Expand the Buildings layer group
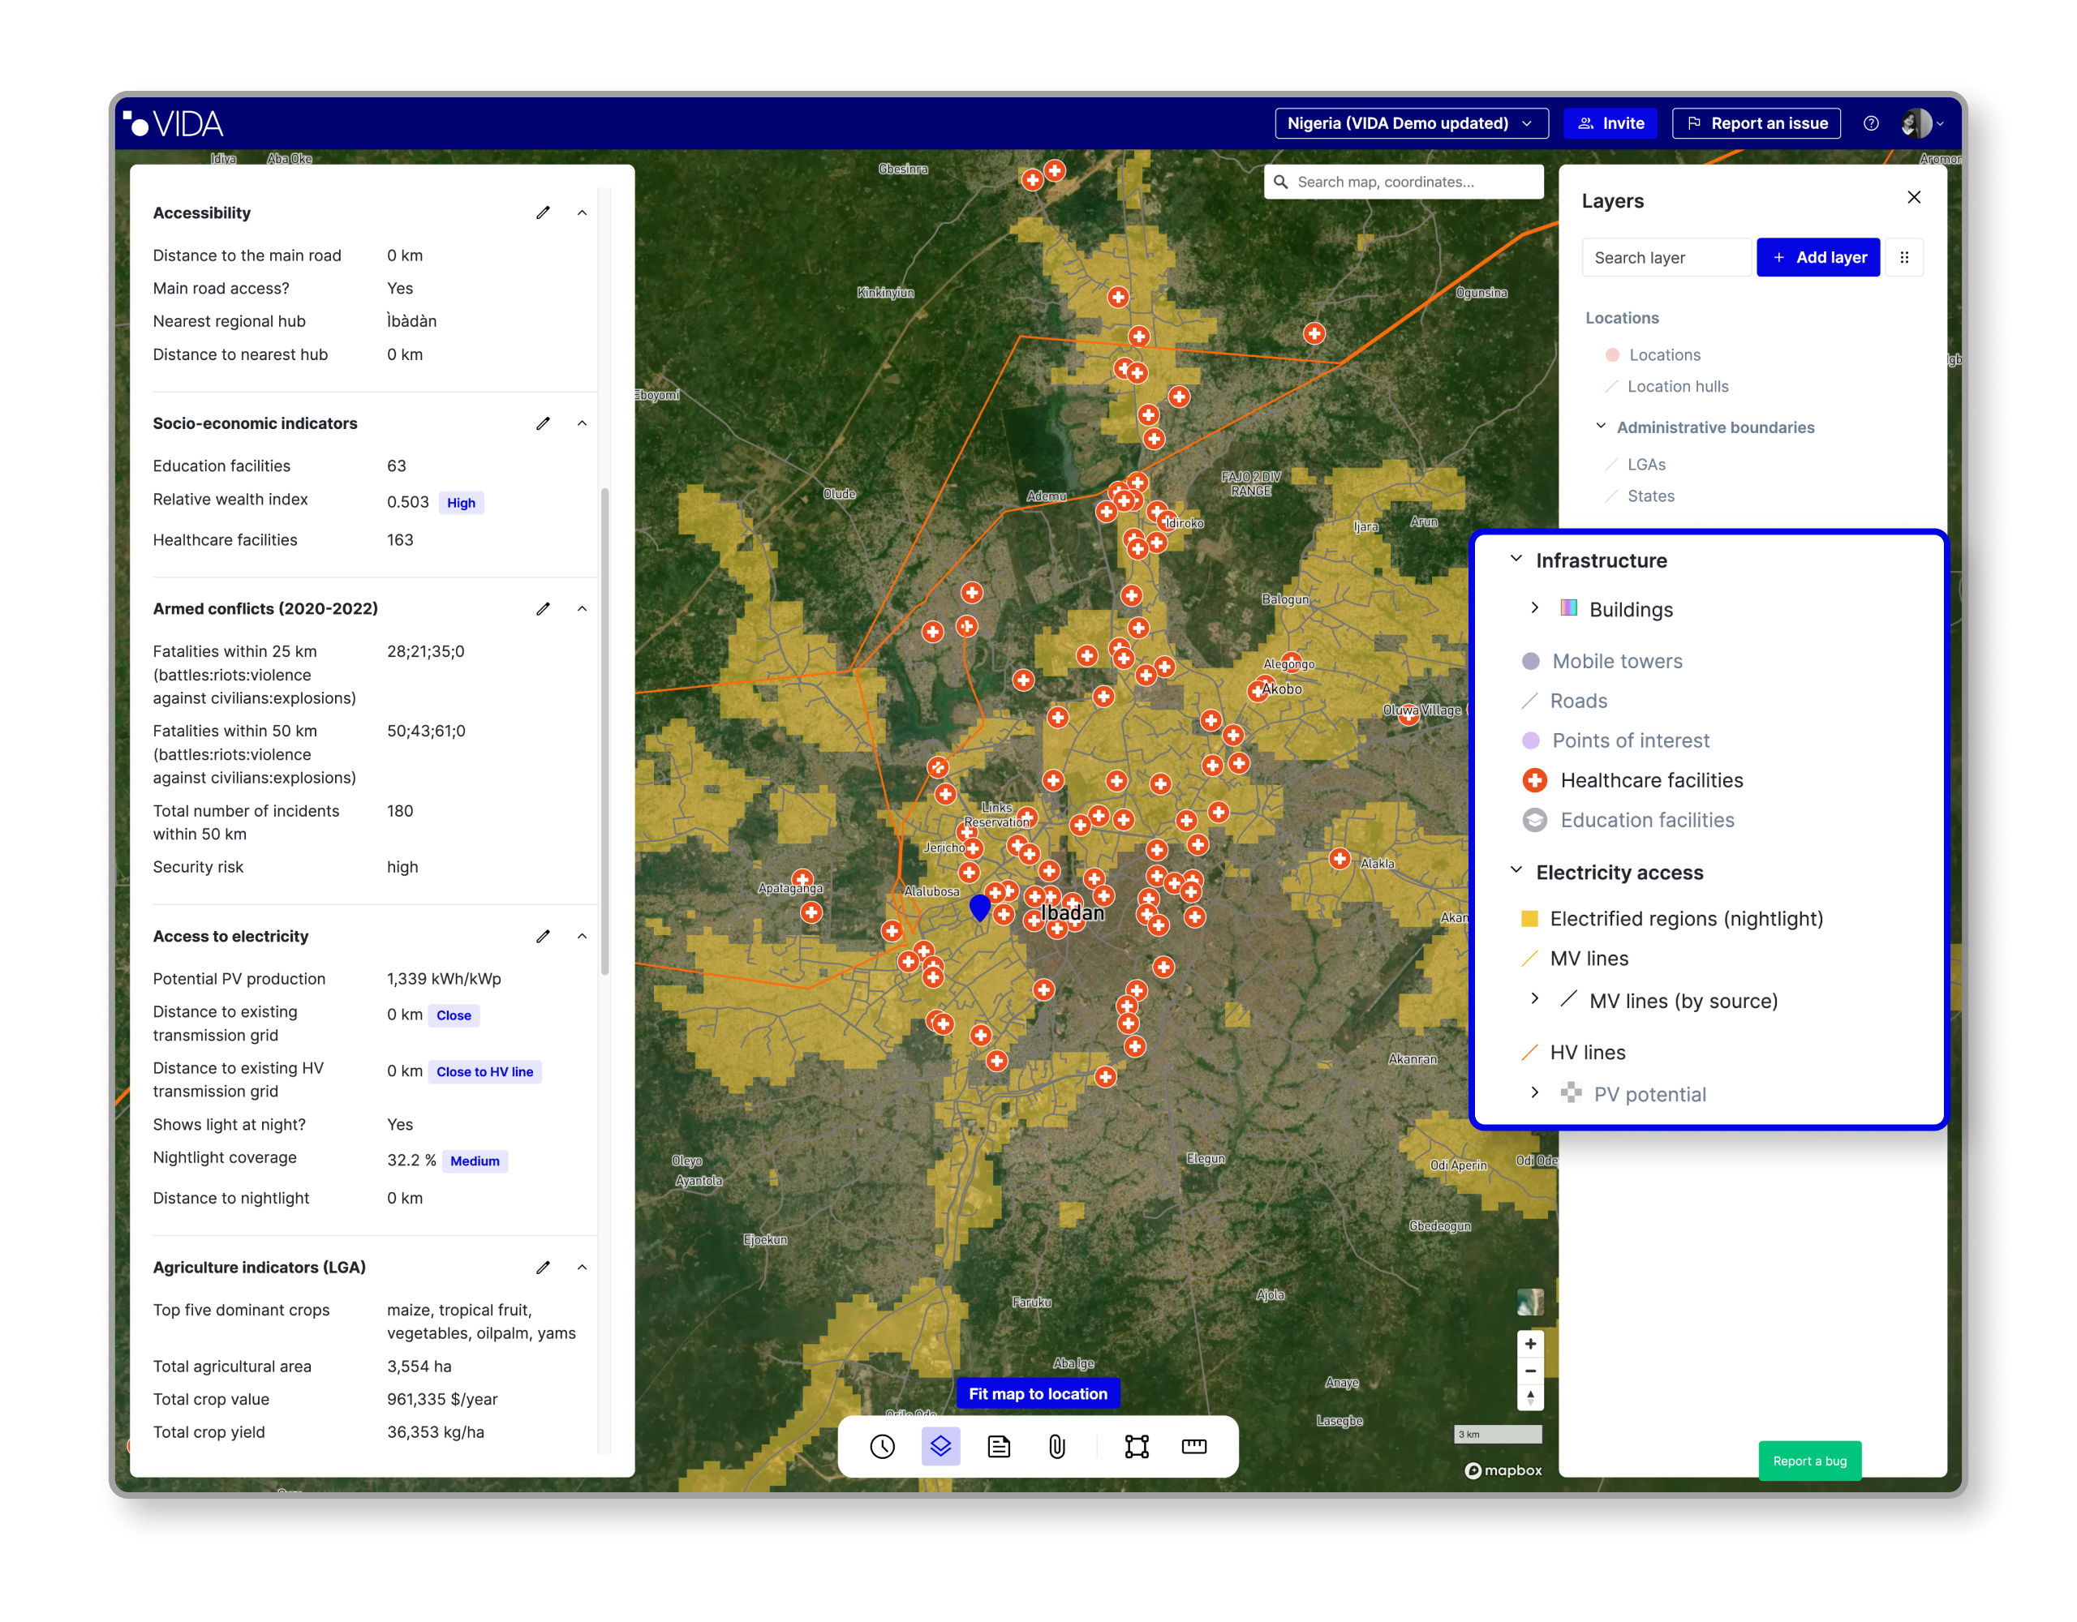This screenshot has height=1622, width=2077. 1534,608
